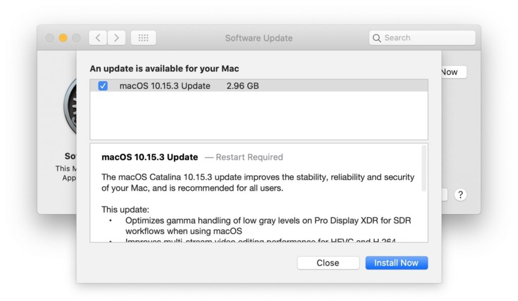Click the 2.96 GB size label
The image size is (518, 301).
(x=242, y=86)
